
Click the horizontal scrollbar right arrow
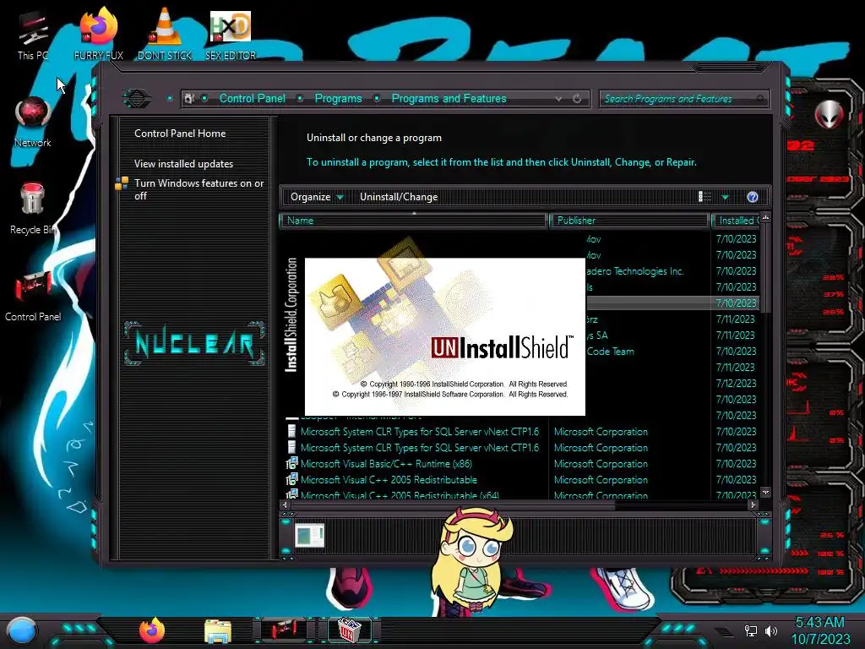pos(753,504)
